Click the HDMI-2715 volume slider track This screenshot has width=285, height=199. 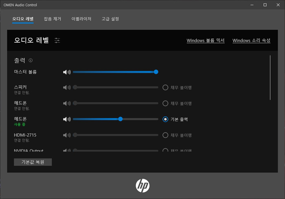pyautogui.click(x=116, y=135)
